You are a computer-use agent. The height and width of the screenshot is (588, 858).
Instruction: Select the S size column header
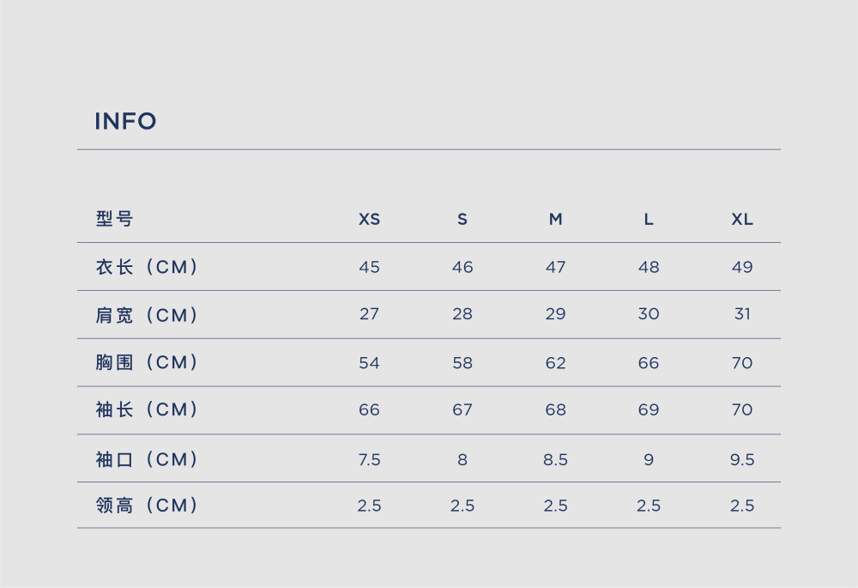pos(462,219)
